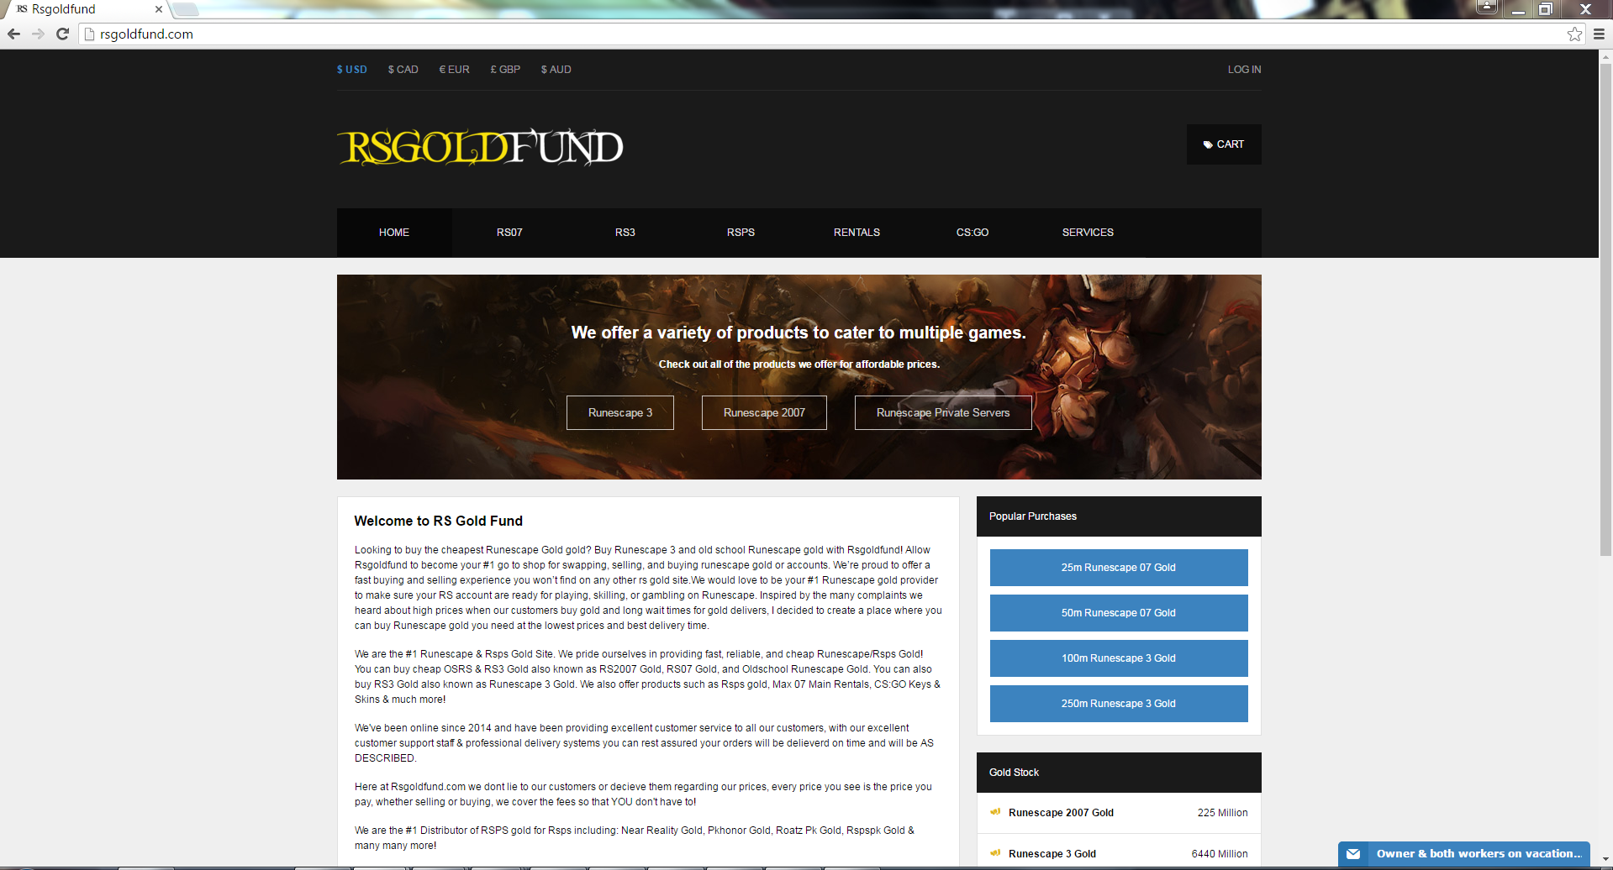Open the SERVICES menu item

[1088, 233]
